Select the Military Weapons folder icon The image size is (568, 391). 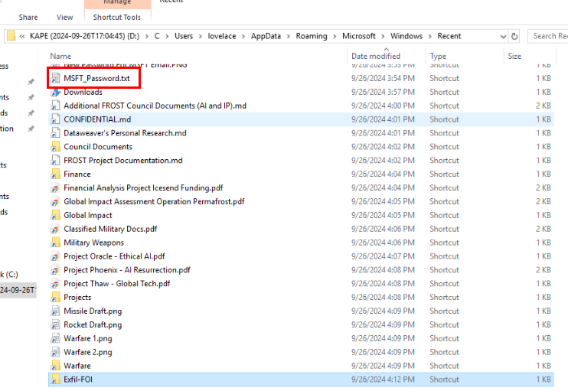pos(55,243)
